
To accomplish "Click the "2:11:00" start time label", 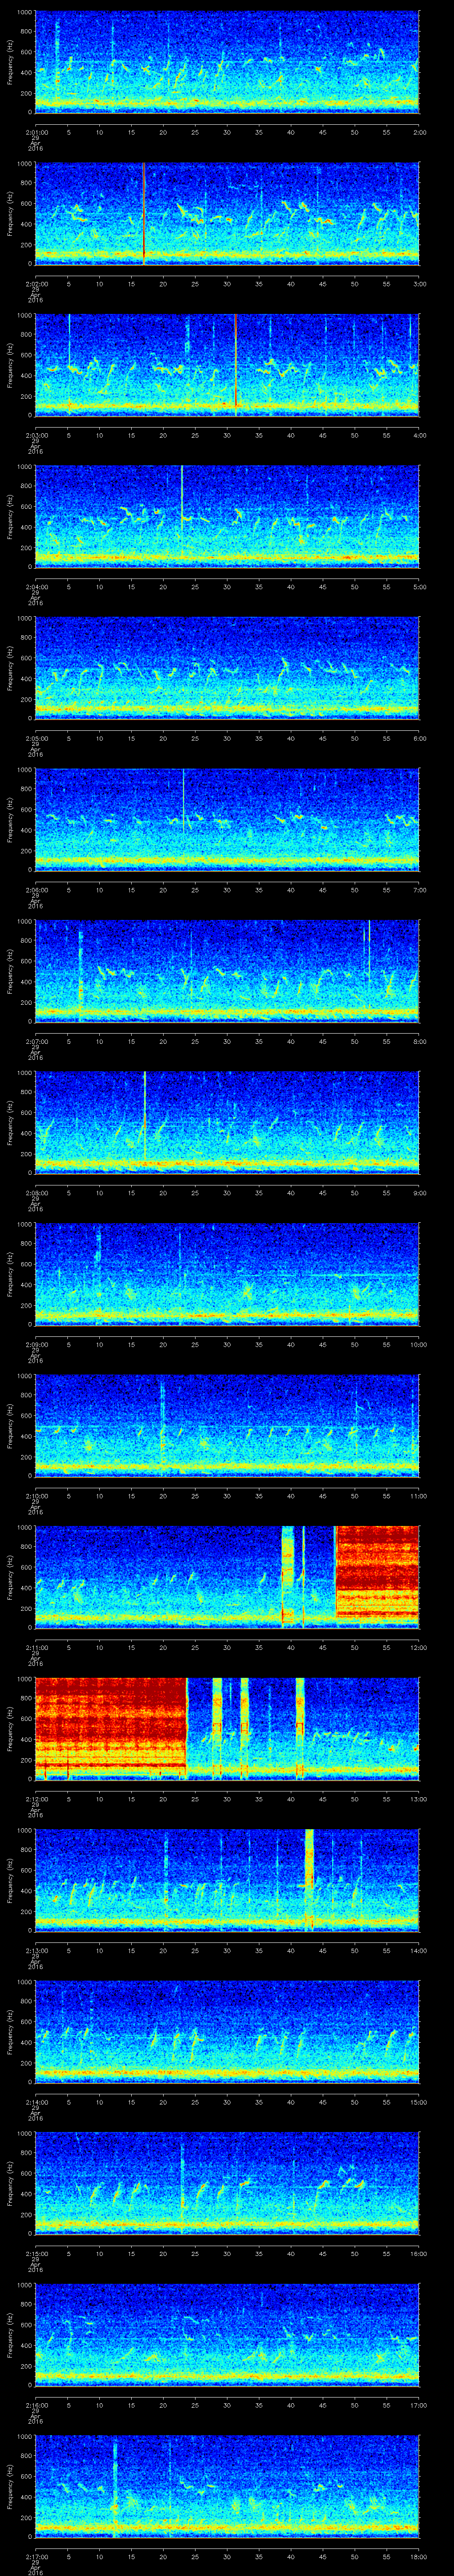I will point(36,1648).
